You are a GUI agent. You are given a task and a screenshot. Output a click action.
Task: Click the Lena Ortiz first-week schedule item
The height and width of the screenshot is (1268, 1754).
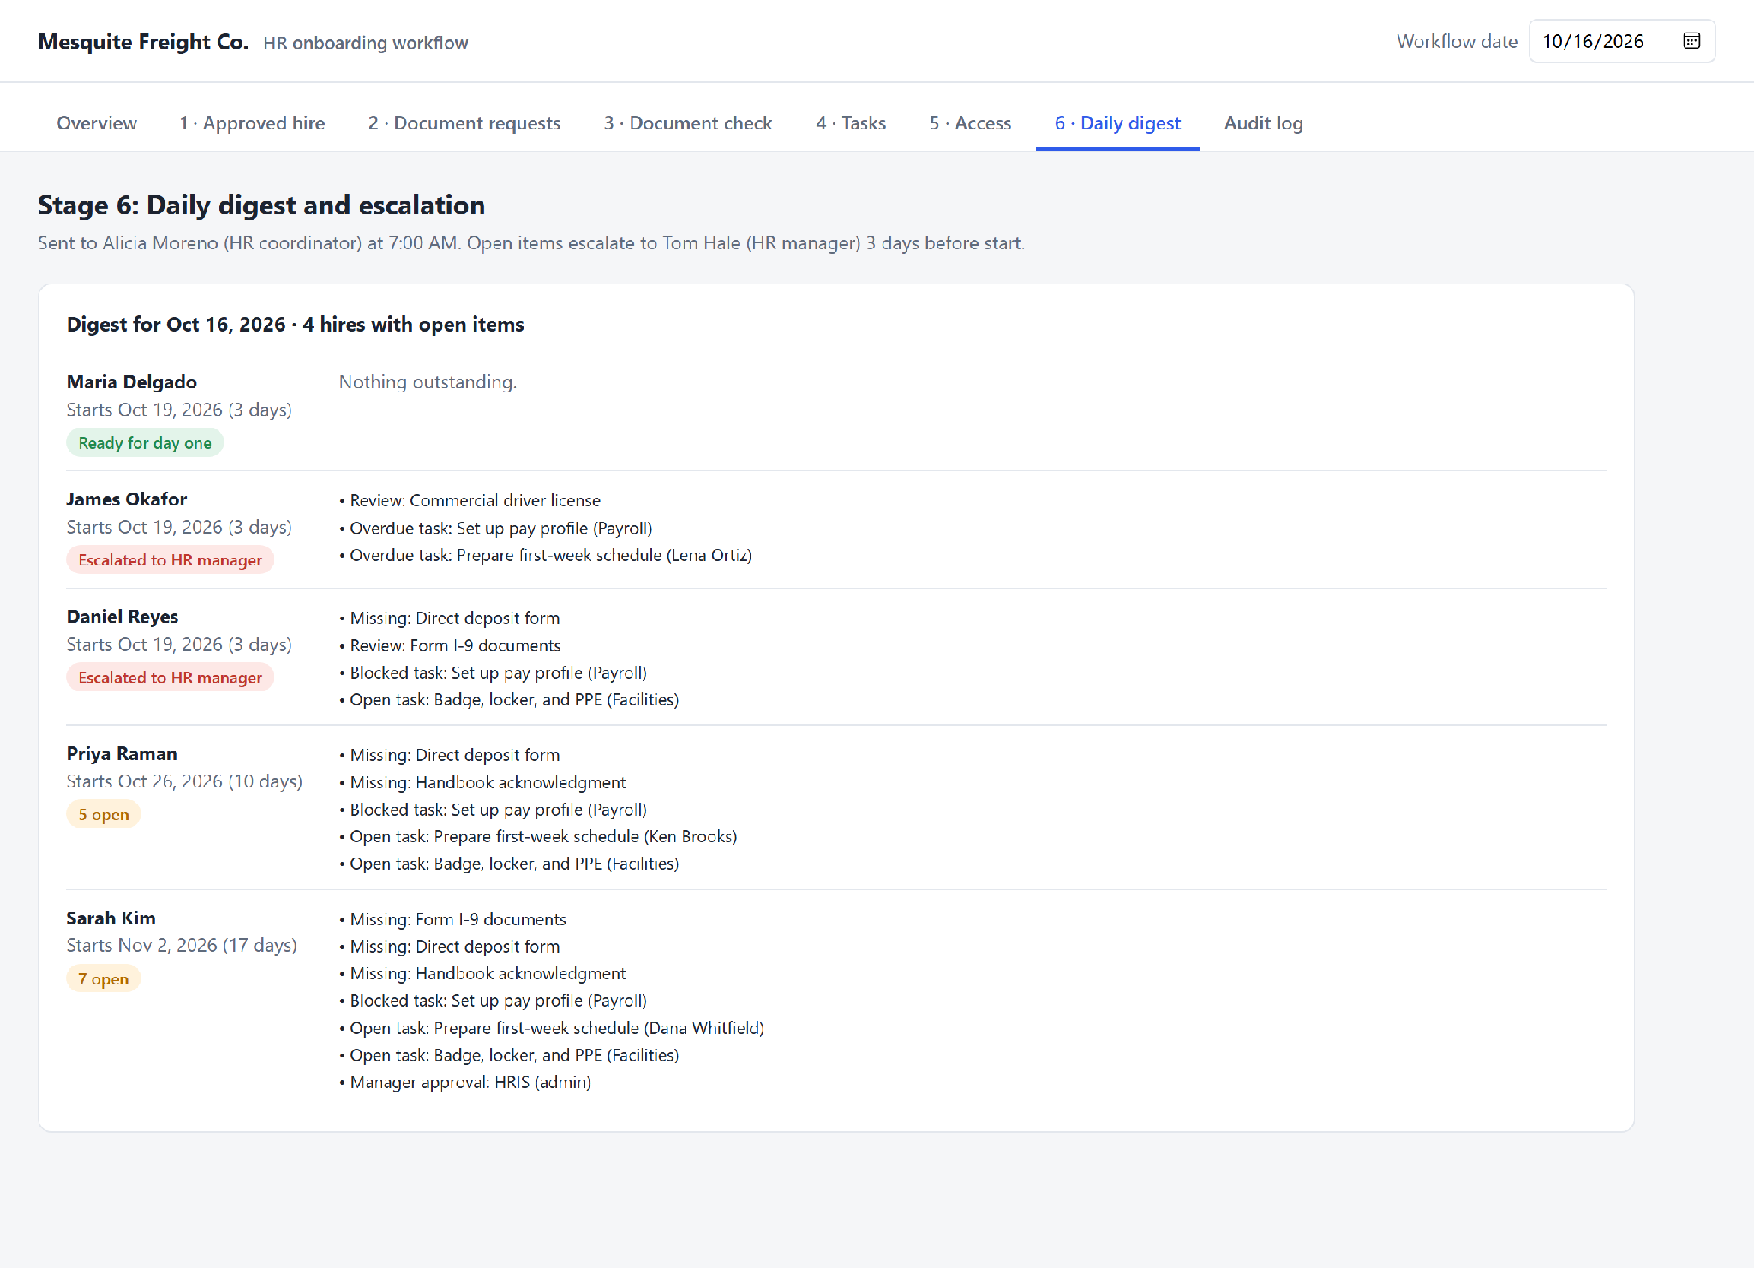click(x=546, y=555)
